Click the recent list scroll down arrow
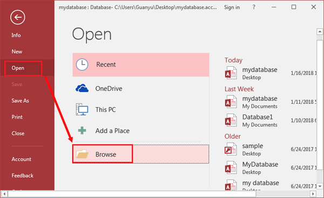Screen dimensions: 324x198 [320, 186]
